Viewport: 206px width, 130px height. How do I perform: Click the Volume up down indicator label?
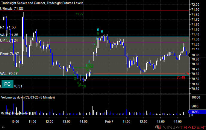28,97
